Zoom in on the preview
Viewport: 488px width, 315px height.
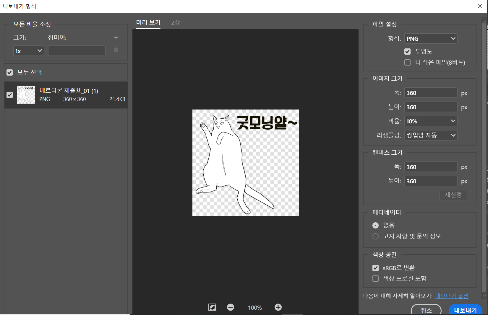pyautogui.click(x=278, y=307)
